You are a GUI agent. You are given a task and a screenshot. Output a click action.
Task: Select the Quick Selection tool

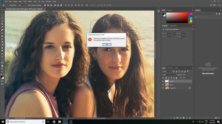click(2, 21)
